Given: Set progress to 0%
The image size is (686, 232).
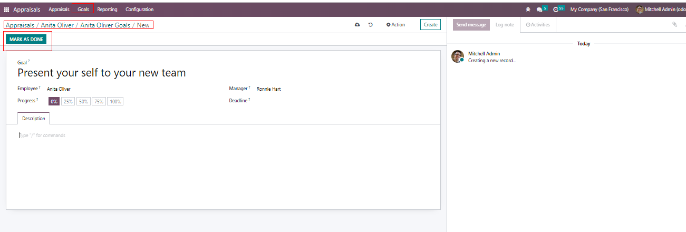Looking at the screenshot, I should [54, 102].
